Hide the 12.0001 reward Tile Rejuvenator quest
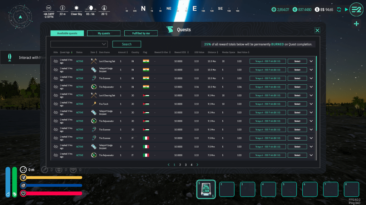This screenshot has width=366, height=205. click(55, 87)
